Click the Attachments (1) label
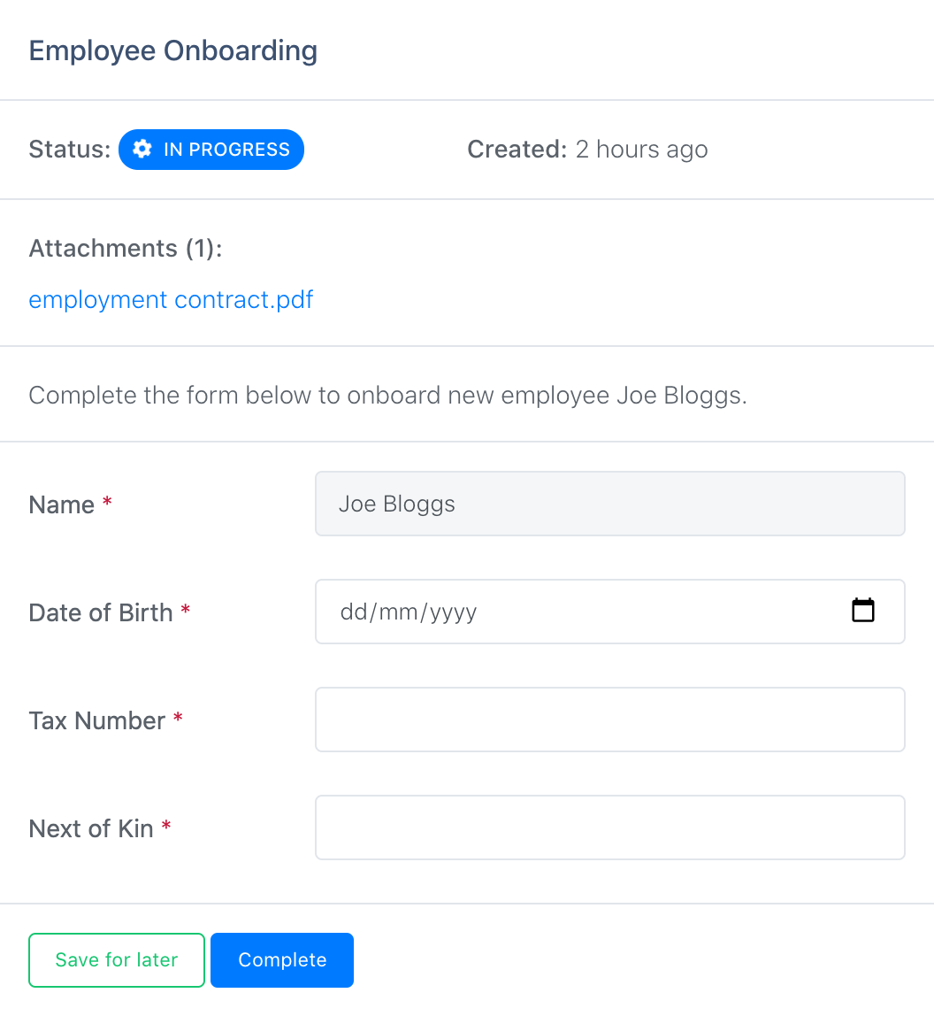The image size is (934, 1016). coord(126,249)
